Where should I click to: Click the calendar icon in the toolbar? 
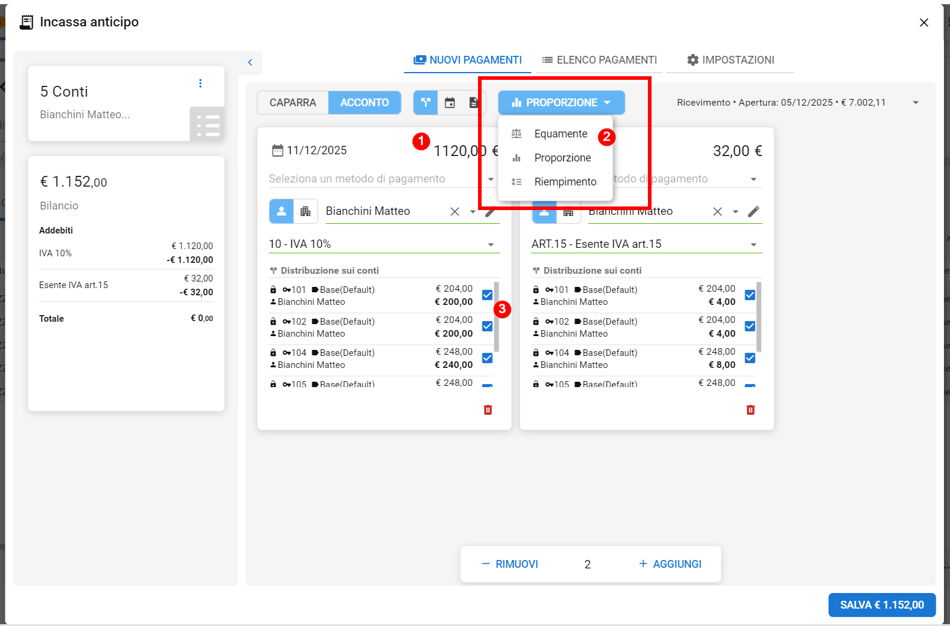[x=450, y=103]
